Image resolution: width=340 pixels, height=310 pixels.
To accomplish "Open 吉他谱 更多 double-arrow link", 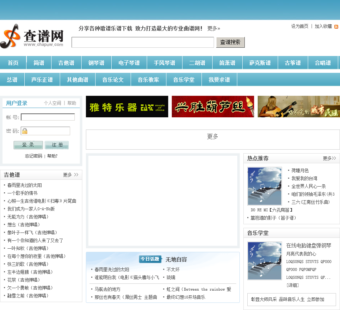I will (x=71, y=175).
